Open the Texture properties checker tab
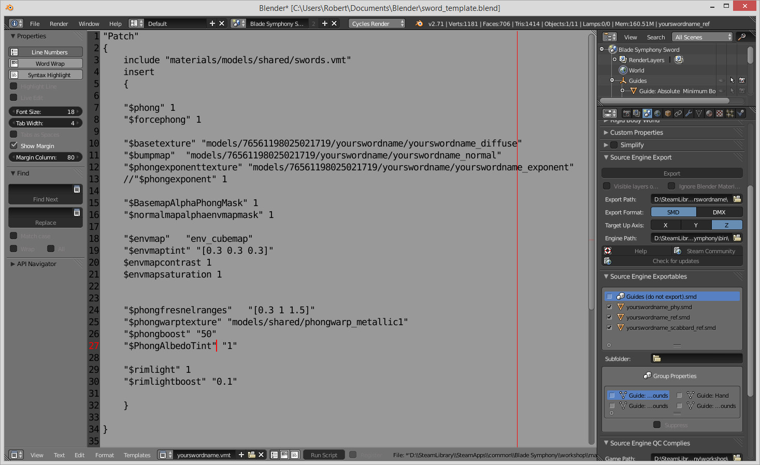The height and width of the screenshot is (465, 760). [x=720, y=113]
